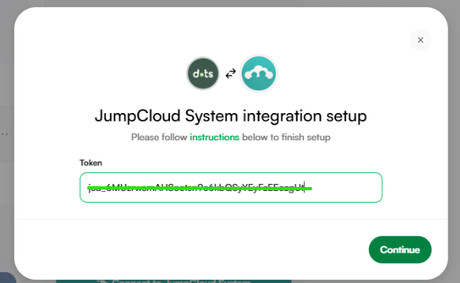This screenshot has height=283, width=460.
Task: Focus the Token input field
Action: coord(231,187)
